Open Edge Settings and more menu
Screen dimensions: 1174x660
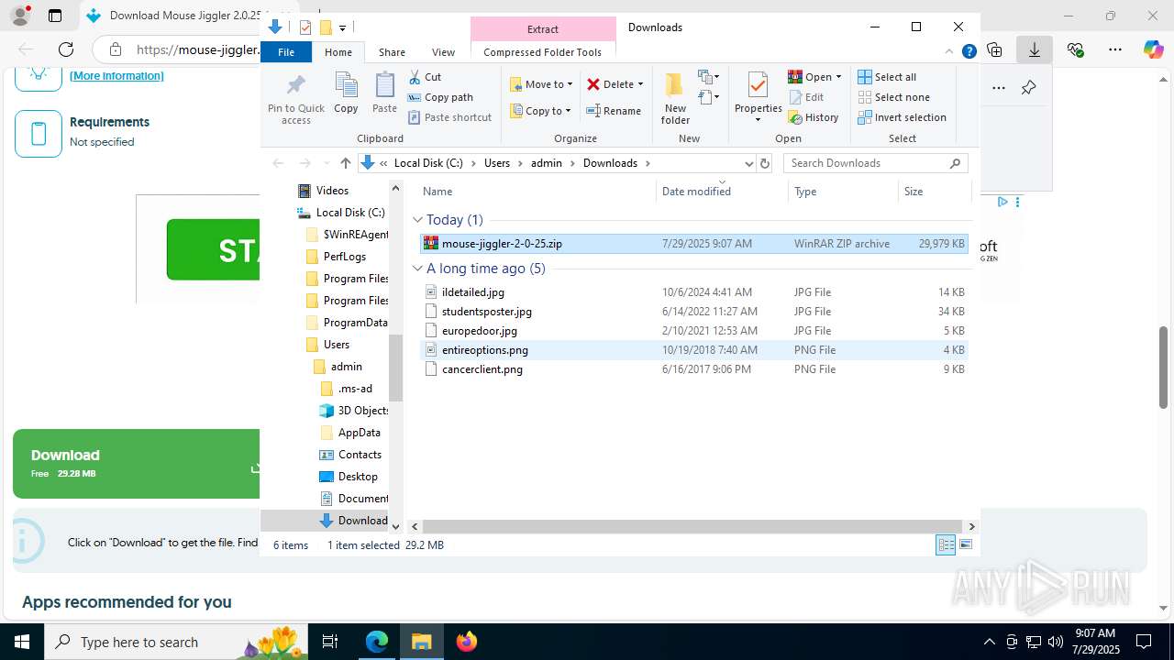[1115, 49]
